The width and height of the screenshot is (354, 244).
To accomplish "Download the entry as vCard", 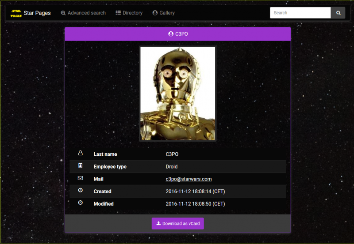I will pos(178,224).
